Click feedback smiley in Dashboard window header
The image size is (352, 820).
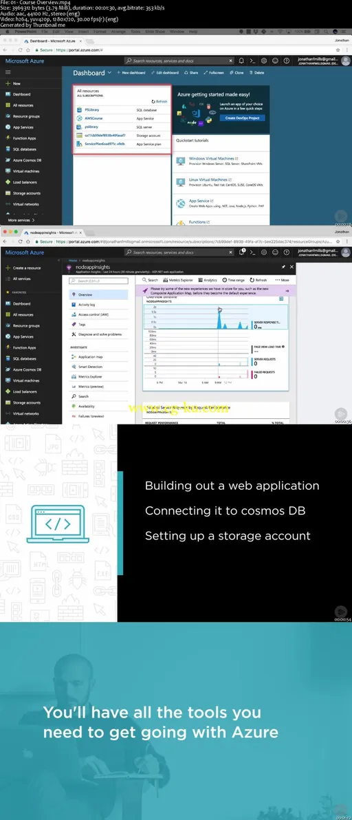click(275, 61)
